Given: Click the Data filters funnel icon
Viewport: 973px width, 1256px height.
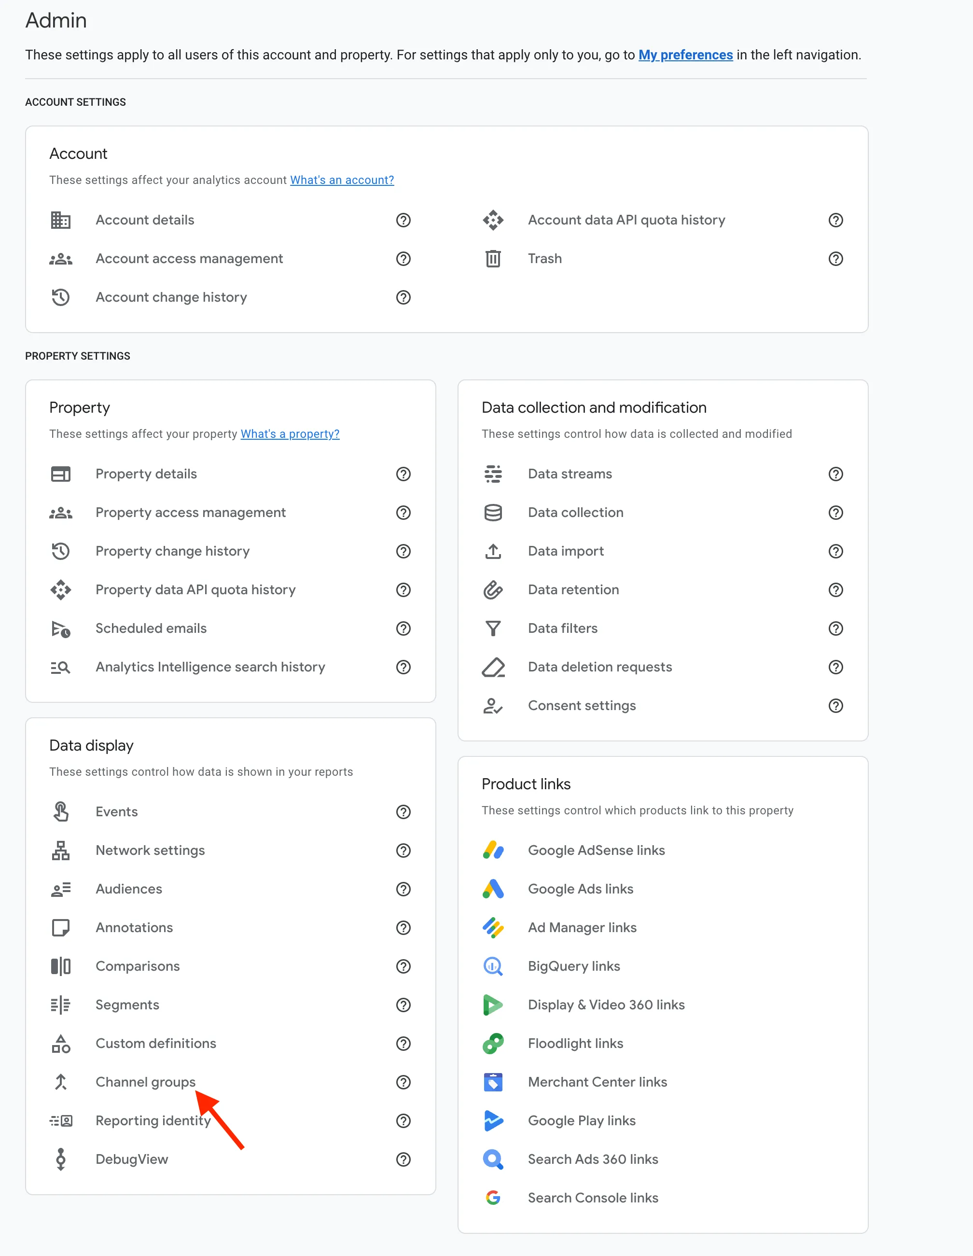Looking at the screenshot, I should [x=493, y=628].
